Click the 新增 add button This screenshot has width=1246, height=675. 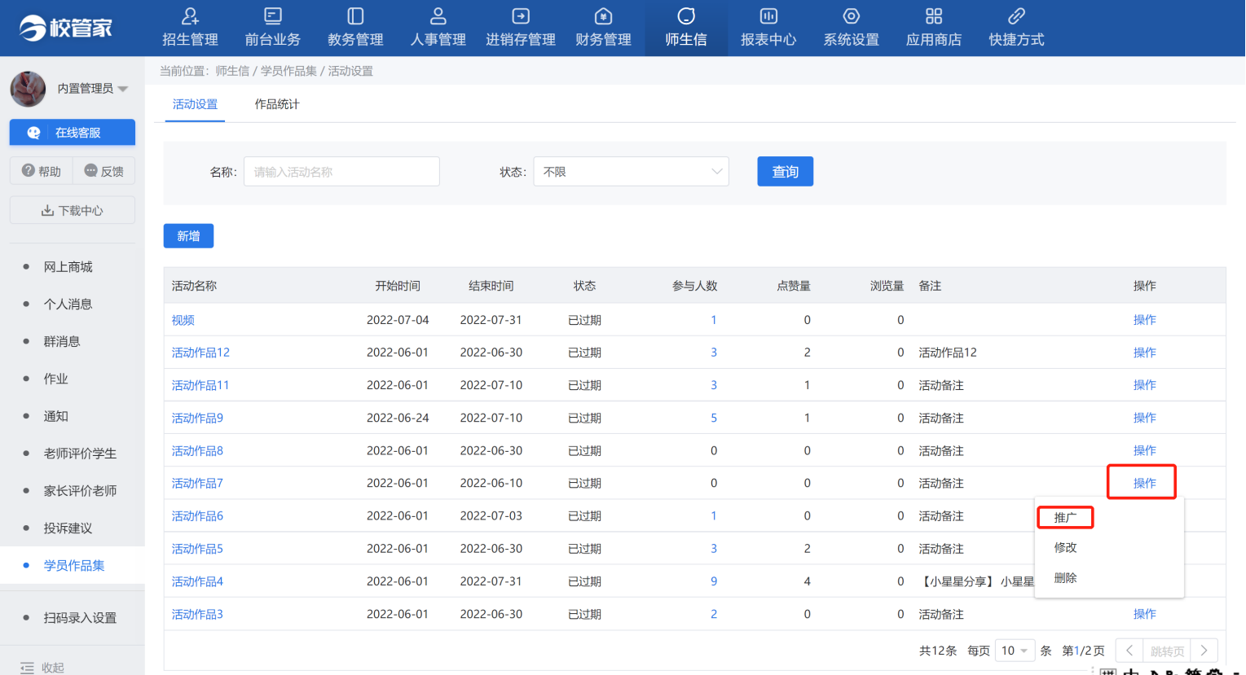tap(188, 236)
